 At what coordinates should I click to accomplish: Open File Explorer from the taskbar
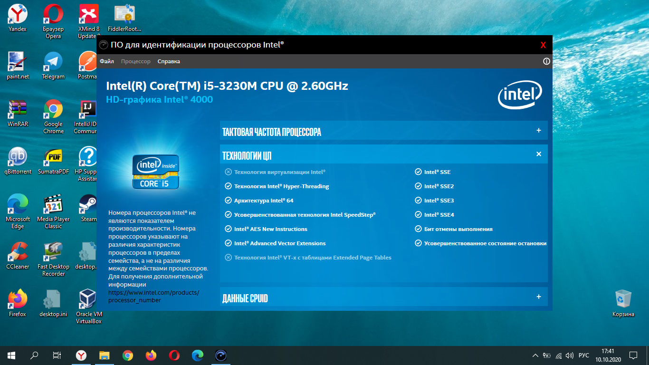tap(105, 355)
